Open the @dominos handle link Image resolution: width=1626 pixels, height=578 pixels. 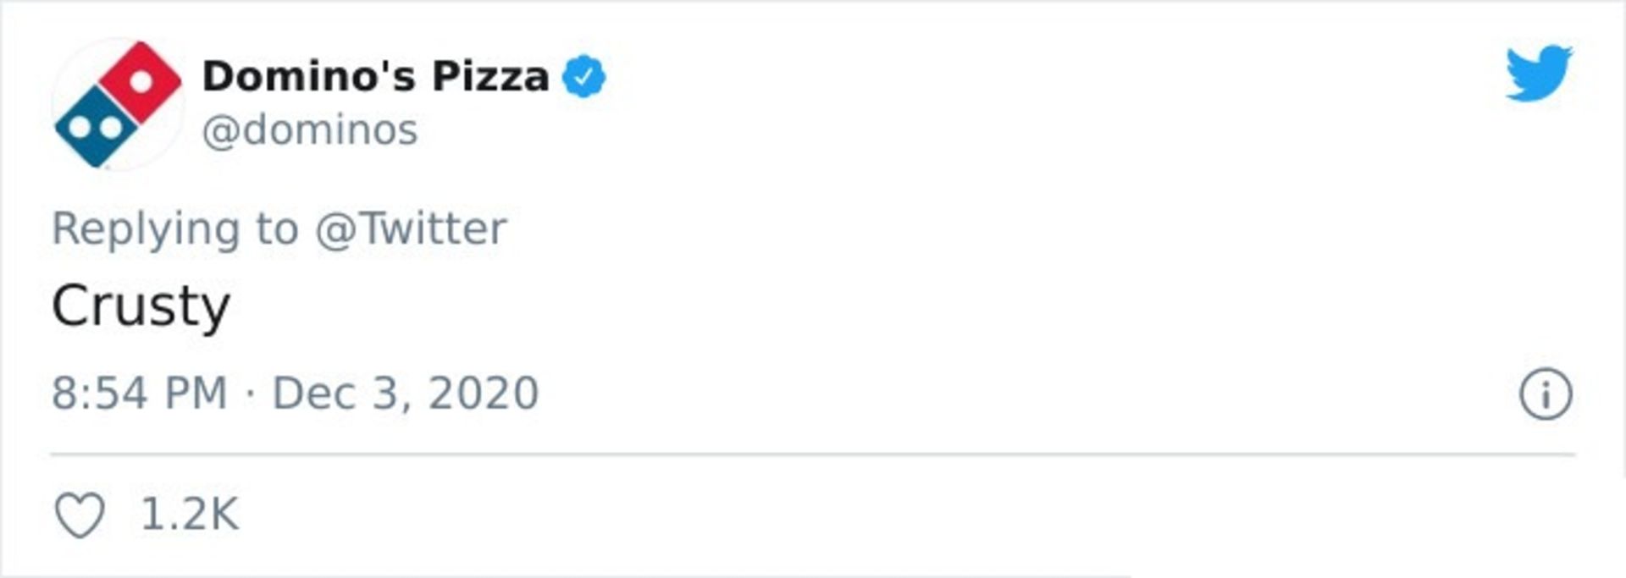coord(310,130)
